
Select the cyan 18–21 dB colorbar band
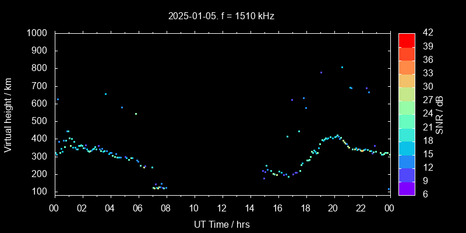pos(407,133)
